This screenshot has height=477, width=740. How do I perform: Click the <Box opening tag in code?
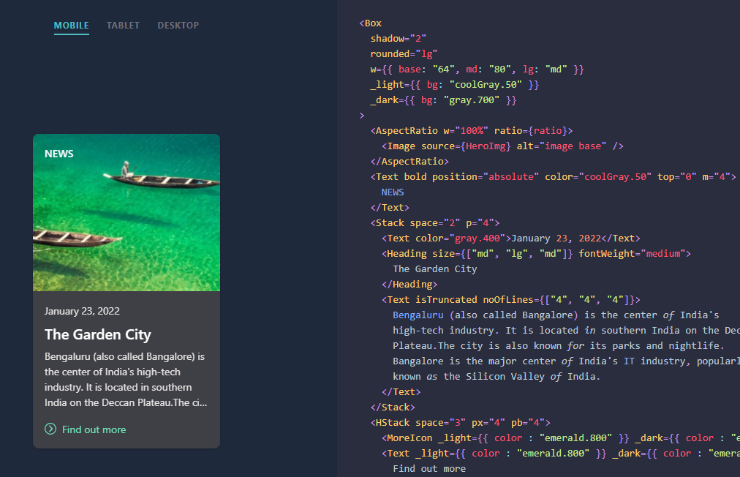371,23
